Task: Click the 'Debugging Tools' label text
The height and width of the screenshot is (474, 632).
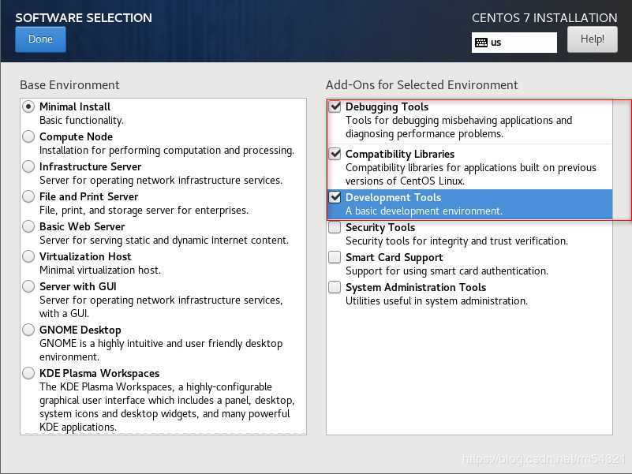Action: (387, 106)
